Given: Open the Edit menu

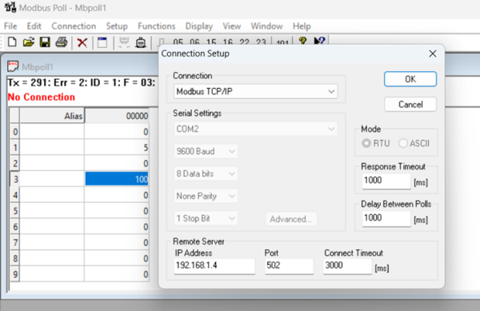Looking at the screenshot, I should click(34, 26).
